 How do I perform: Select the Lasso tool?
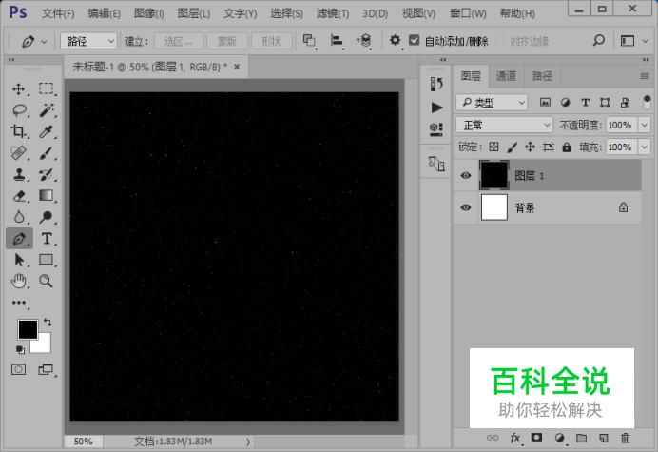[19, 110]
